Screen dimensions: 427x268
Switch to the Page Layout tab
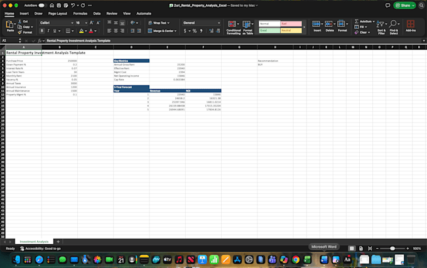click(58, 14)
